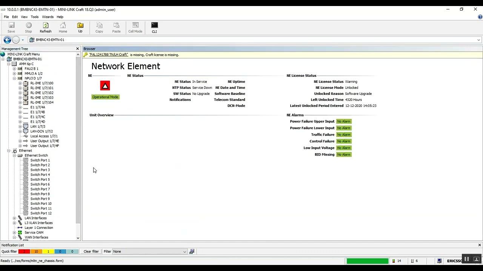The width and height of the screenshot is (483, 271).
Task: Select WAN Interfaces tree item
Action: tap(36, 238)
